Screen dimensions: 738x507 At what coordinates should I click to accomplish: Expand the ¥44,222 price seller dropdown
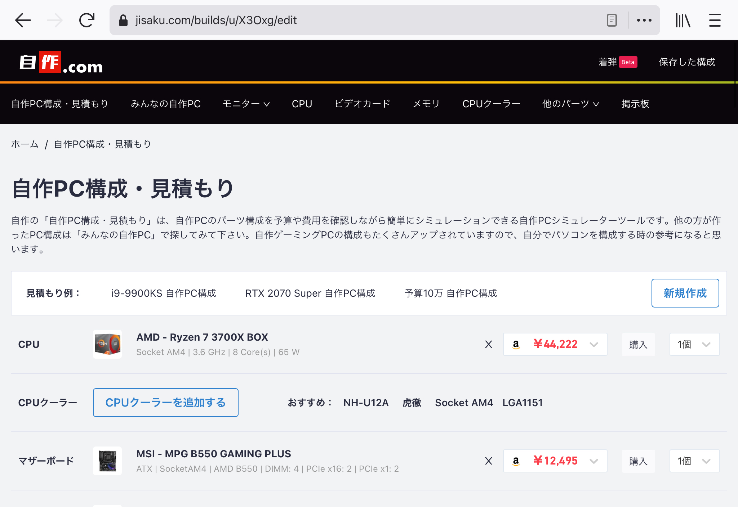coord(555,344)
